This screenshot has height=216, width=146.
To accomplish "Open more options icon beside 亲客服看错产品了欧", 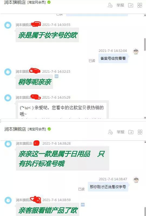I will [83, 205].
